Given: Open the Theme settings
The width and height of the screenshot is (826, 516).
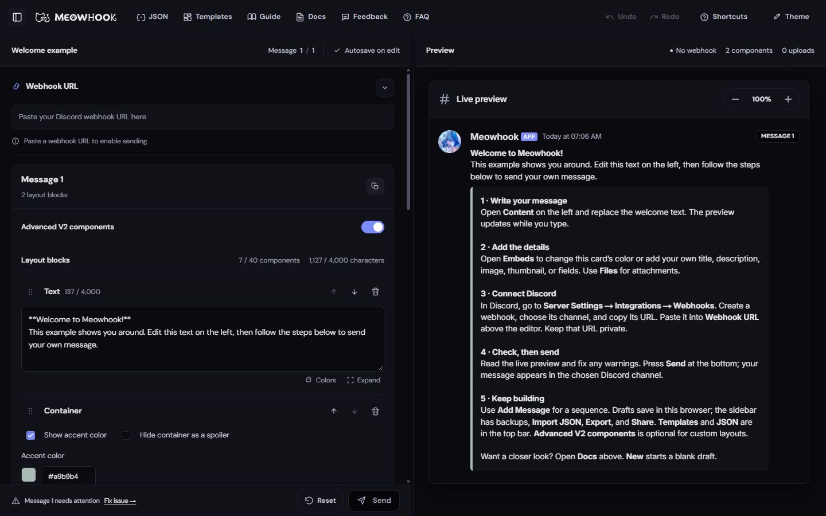Looking at the screenshot, I should pyautogui.click(x=791, y=17).
